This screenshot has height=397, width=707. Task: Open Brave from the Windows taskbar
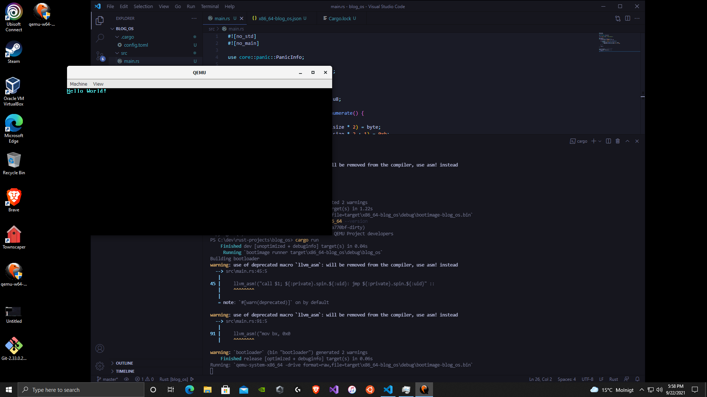tap(316, 390)
